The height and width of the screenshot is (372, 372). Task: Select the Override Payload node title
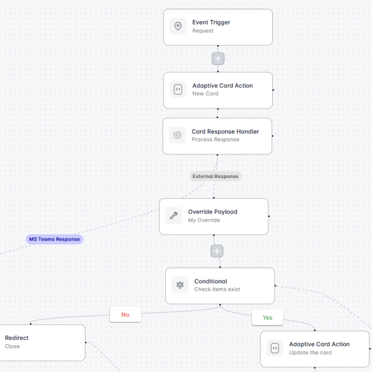click(212, 212)
